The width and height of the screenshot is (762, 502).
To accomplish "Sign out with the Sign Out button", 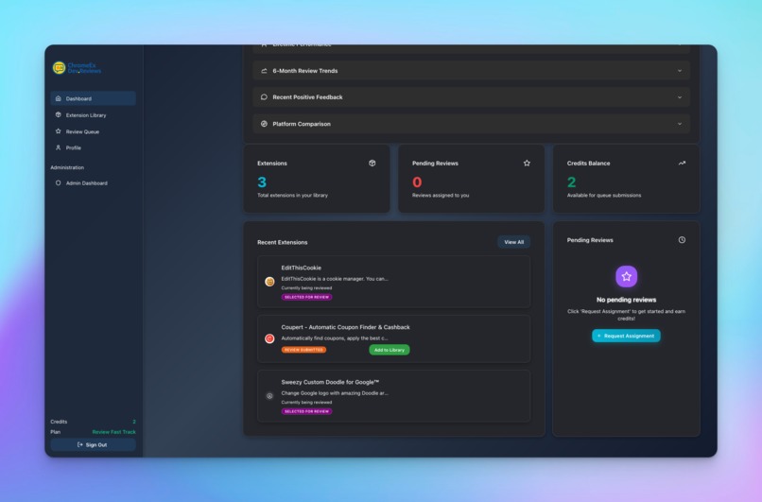I will 93,444.
